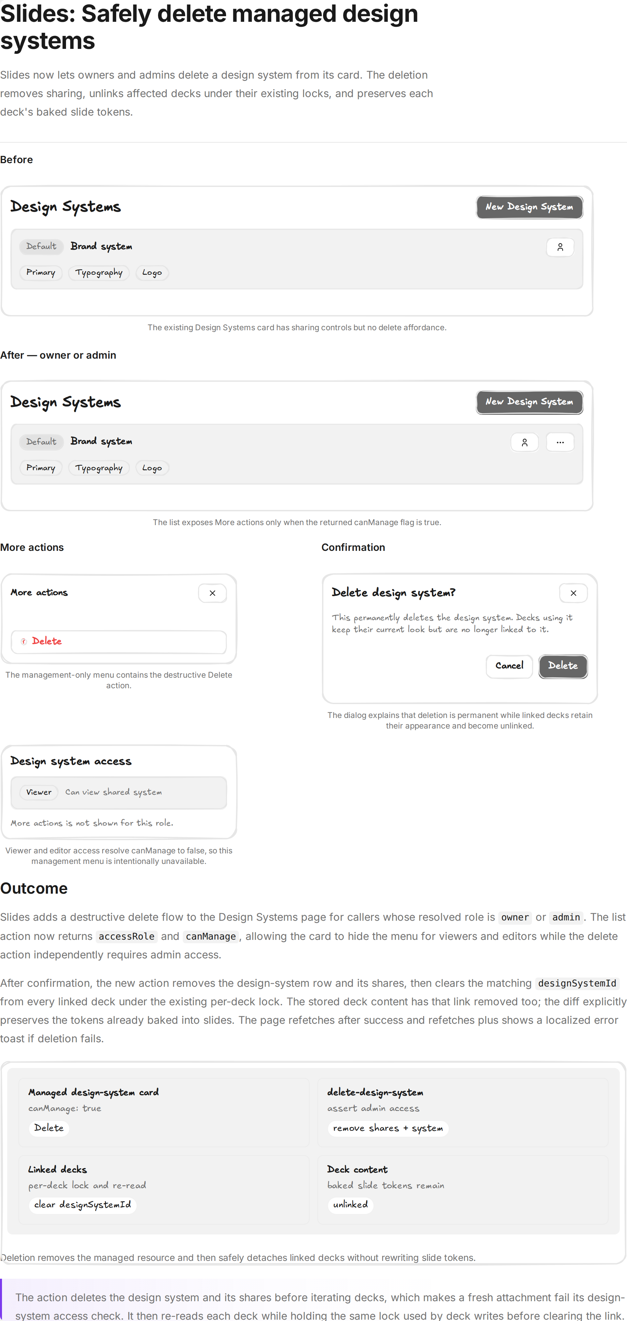Click 'baked slide tokens remain' text
Viewport: 627px width, 1321px height.
pyautogui.click(x=386, y=1186)
